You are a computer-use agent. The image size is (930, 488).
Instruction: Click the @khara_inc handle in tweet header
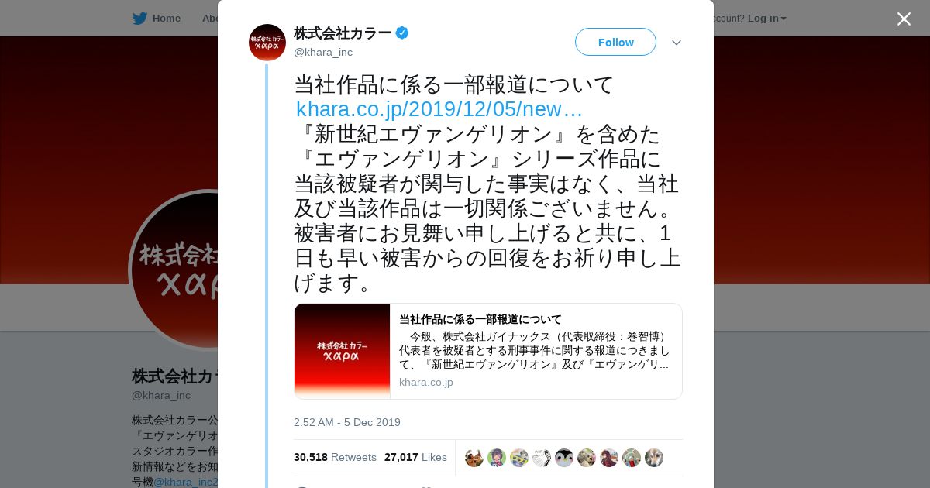323,52
